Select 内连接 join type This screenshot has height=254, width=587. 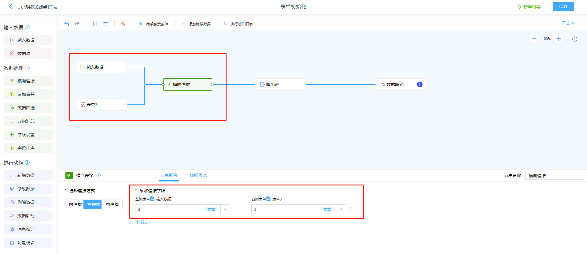(x=75, y=204)
